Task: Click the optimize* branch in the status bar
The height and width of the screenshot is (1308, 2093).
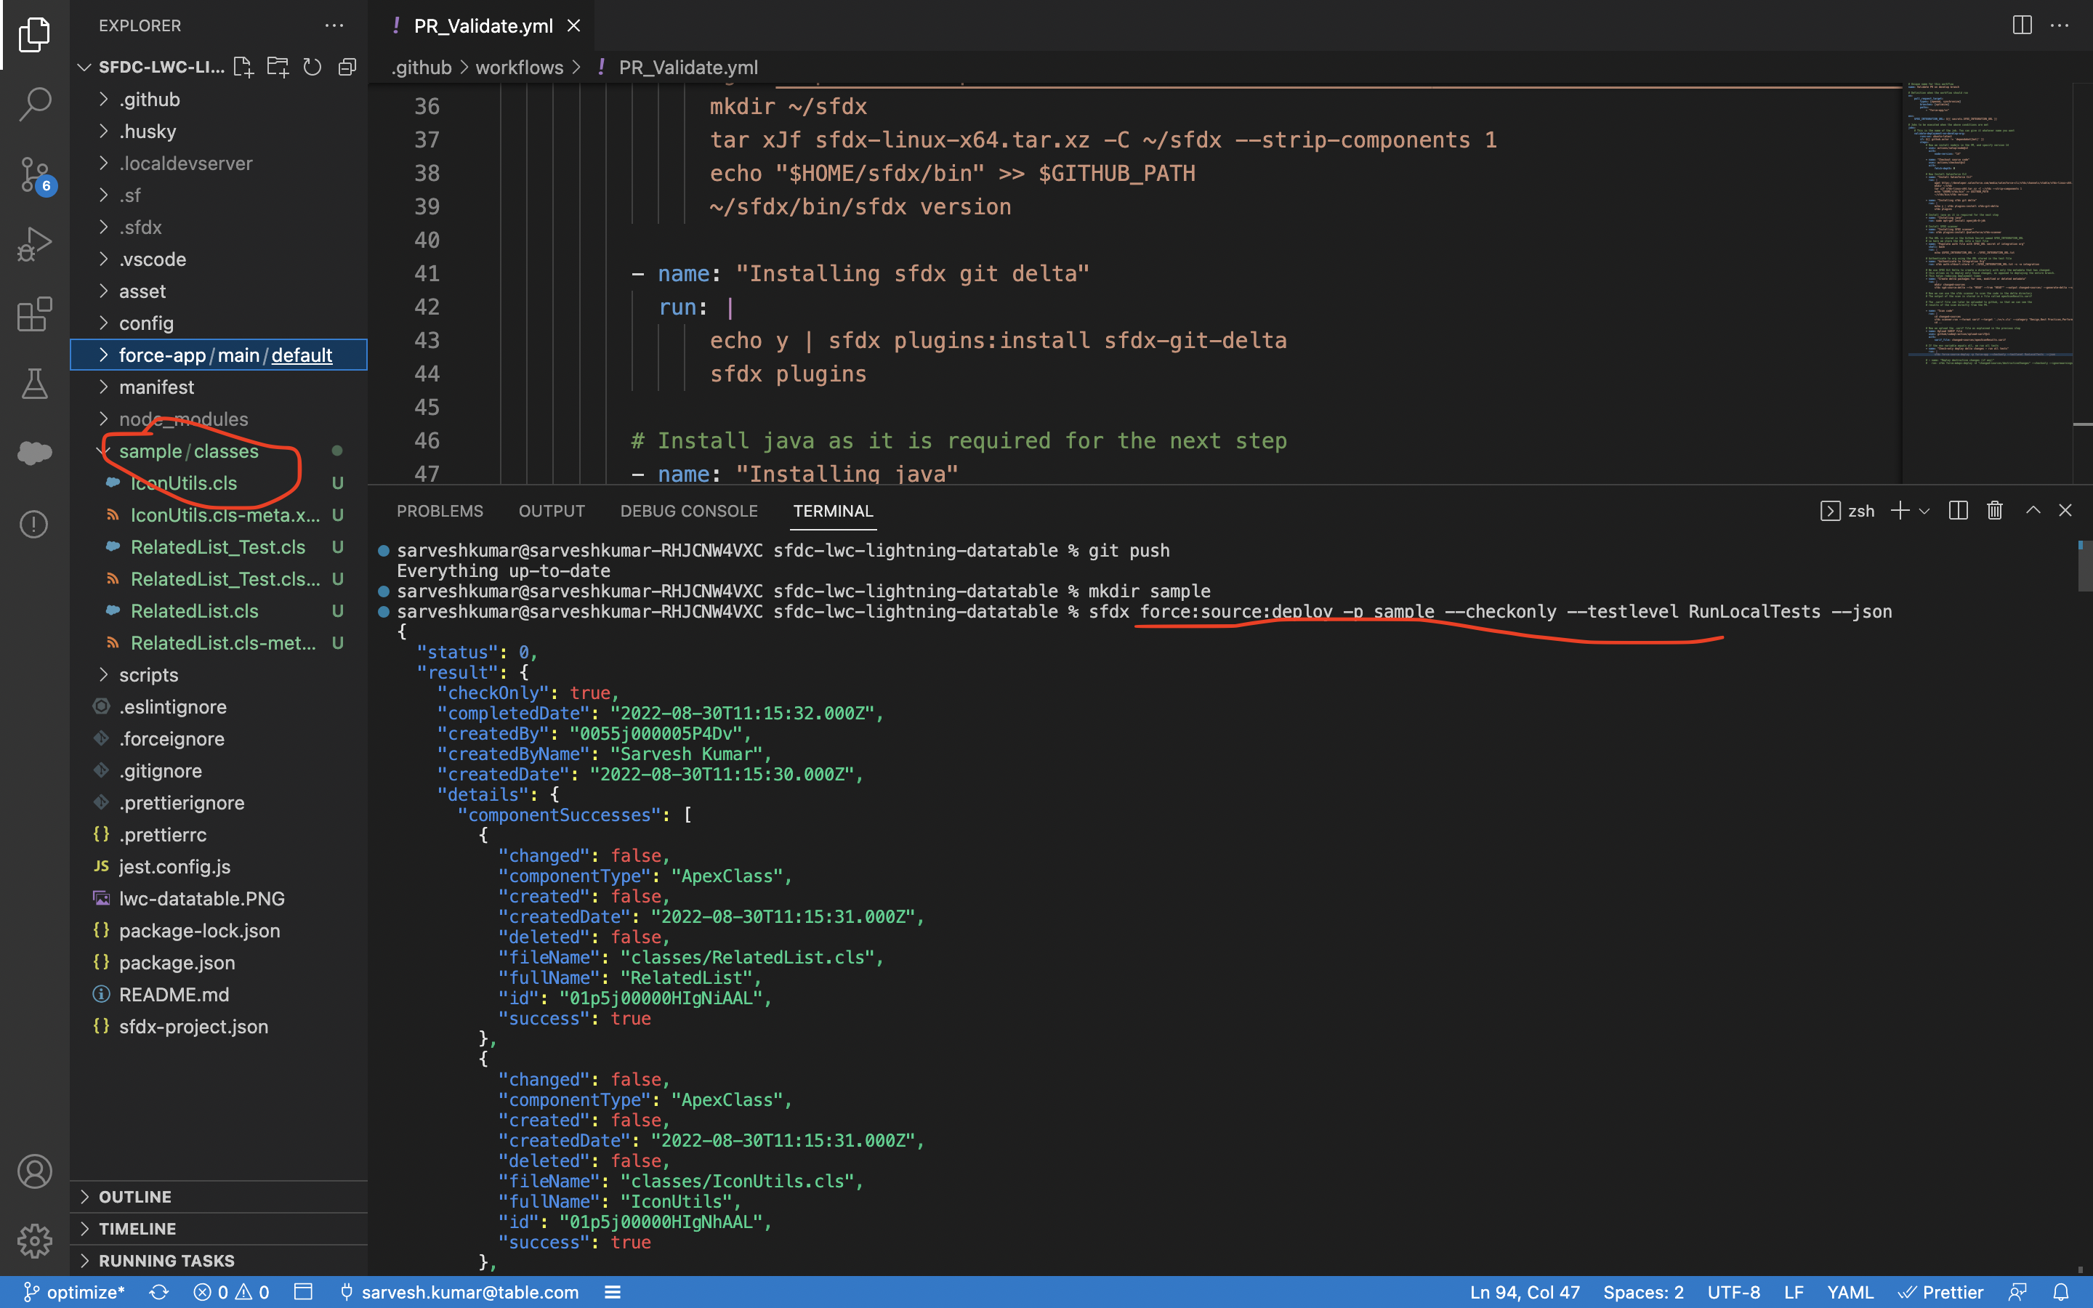Action: click(78, 1291)
